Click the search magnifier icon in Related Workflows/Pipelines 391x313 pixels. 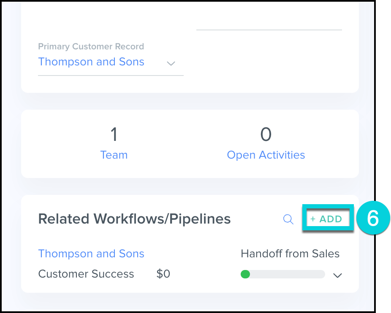288,219
